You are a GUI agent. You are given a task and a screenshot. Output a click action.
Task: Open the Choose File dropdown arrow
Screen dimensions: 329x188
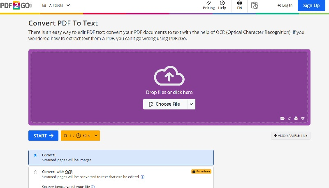click(x=191, y=104)
